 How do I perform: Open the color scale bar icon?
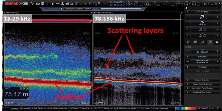58,4
